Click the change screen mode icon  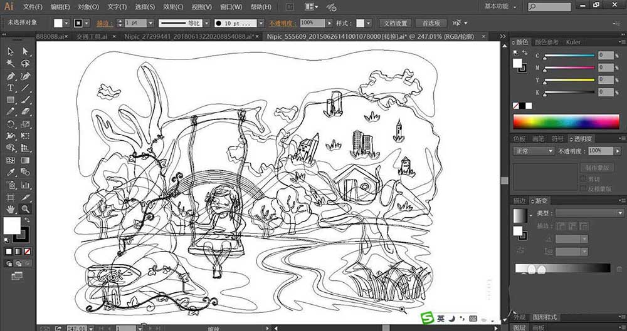point(17,275)
